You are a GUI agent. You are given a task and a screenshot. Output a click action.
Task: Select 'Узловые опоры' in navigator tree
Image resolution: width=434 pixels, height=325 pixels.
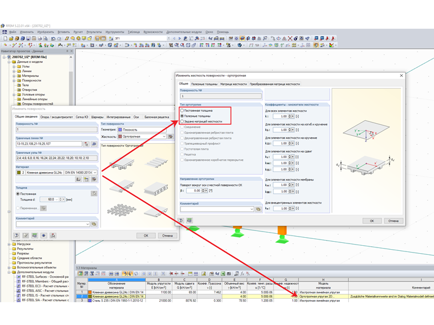(x=33, y=95)
